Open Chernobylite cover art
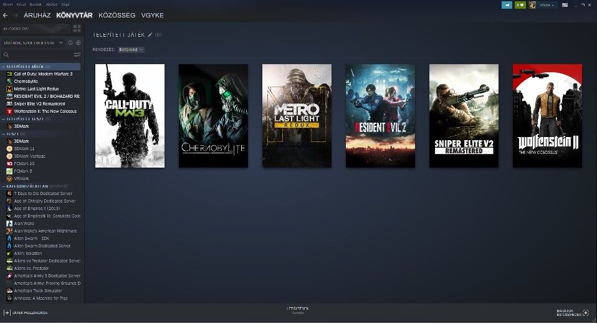Screen dimensions: 597x324 coord(213,116)
